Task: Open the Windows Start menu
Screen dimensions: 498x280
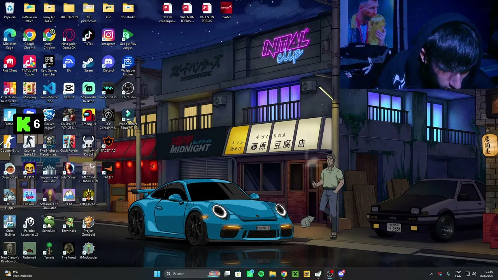Action: (x=157, y=274)
